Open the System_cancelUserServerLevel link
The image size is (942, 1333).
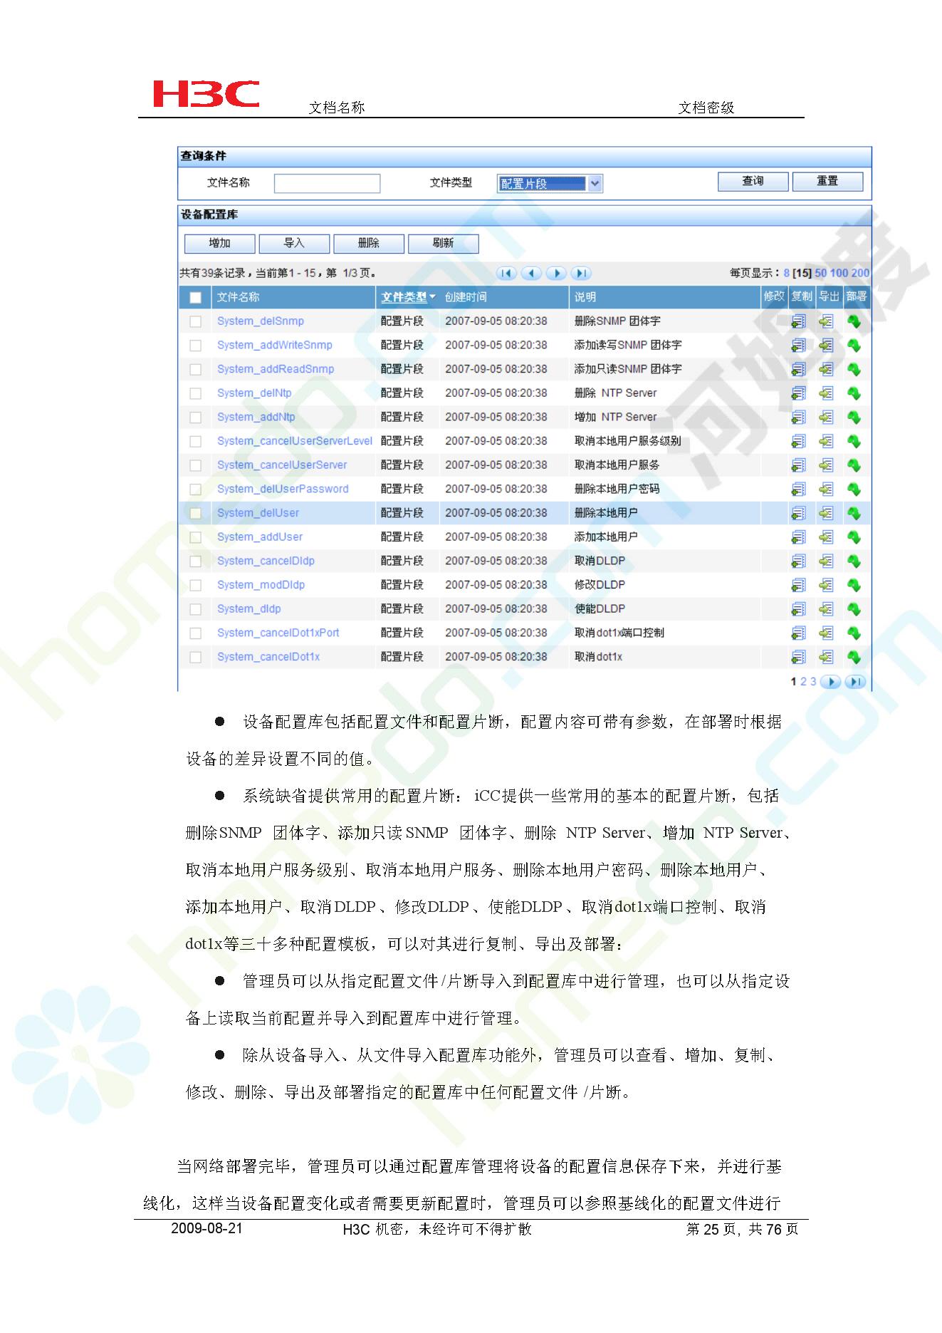coord(295,441)
